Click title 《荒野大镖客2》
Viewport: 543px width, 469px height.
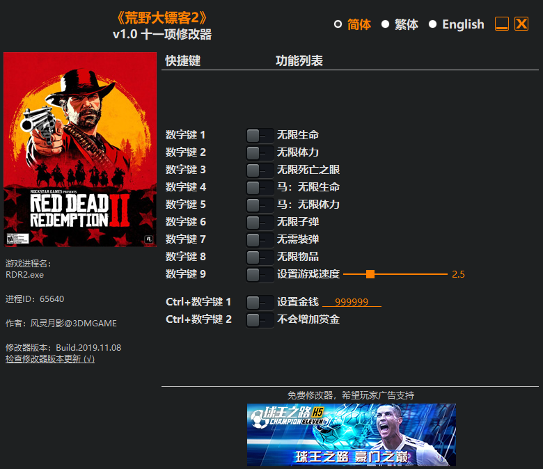162,18
